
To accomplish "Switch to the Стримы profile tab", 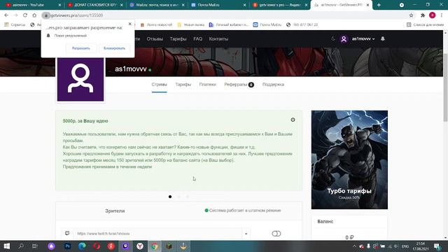I will coord(159,85).
